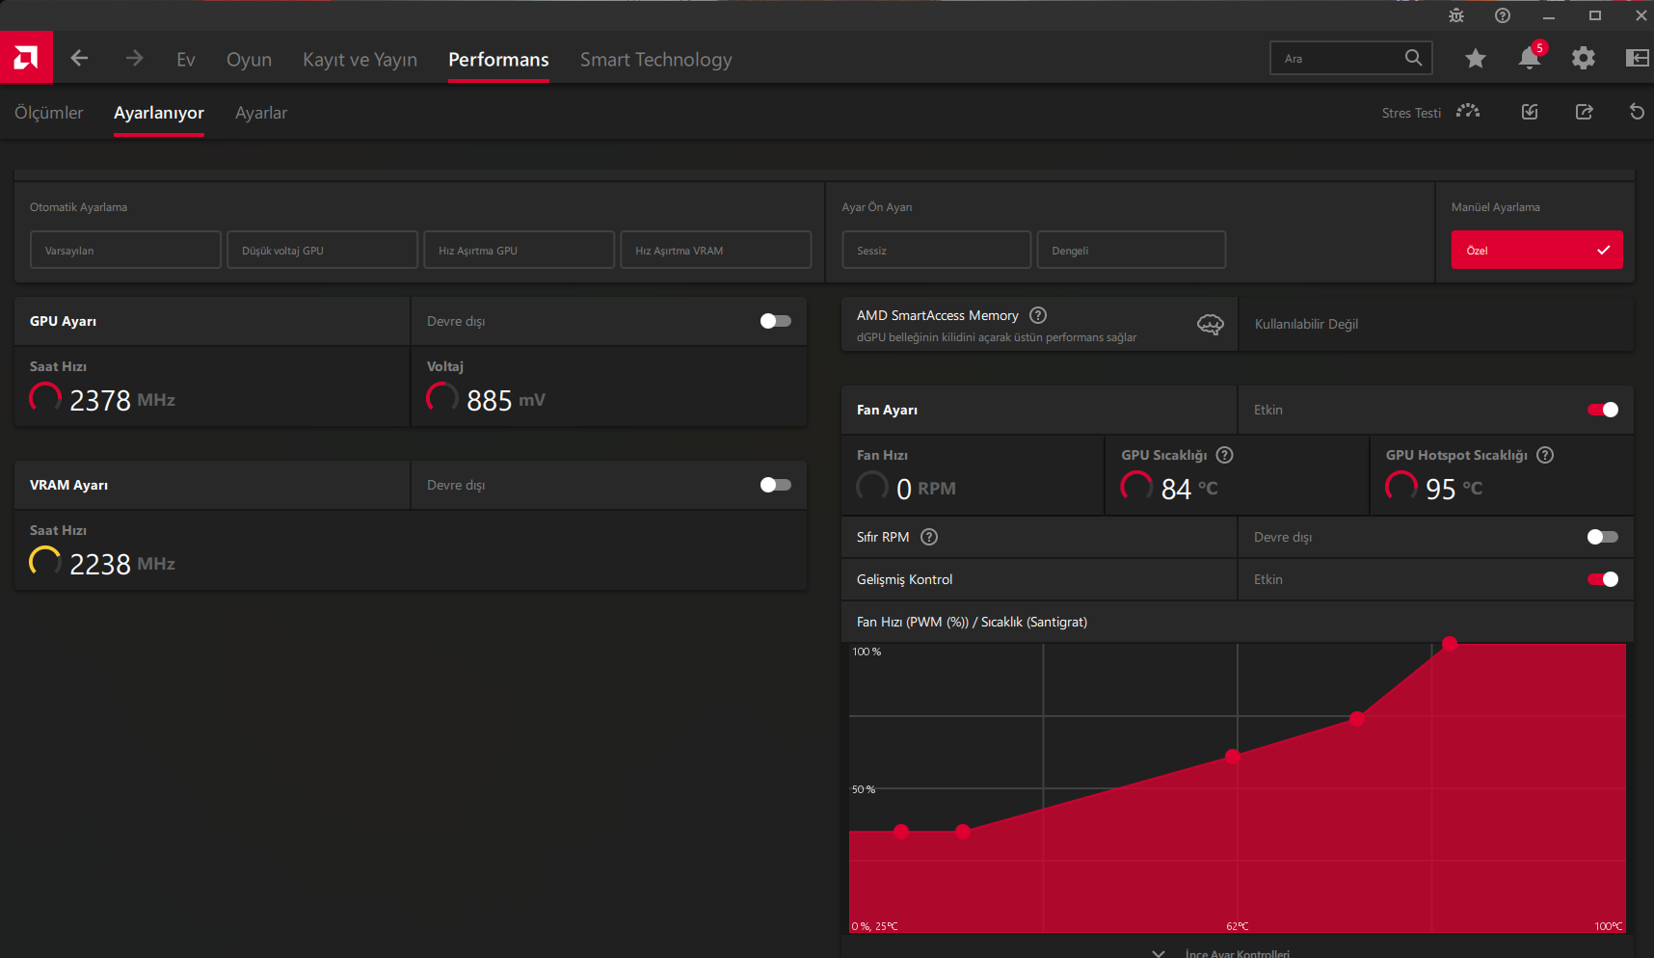Open settings gear icon
Screen dimensions: 1654x958
tap(1584, 59)
